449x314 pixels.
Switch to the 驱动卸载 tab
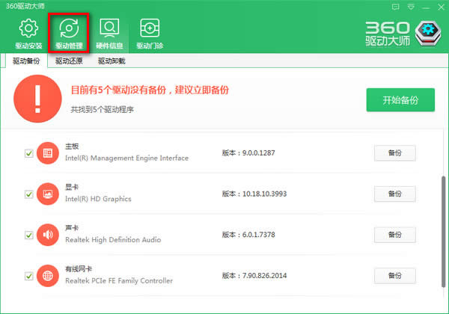tap(112, 61)
